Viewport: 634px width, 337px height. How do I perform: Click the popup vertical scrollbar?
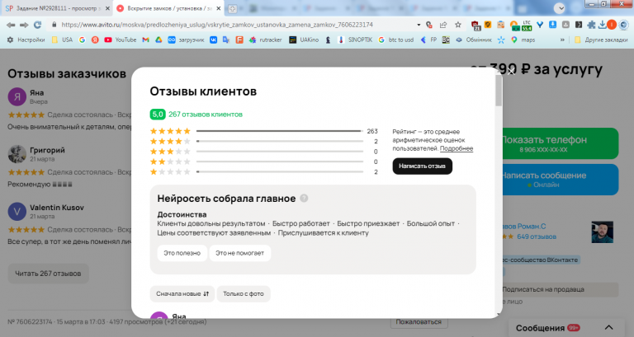[499, 91]
